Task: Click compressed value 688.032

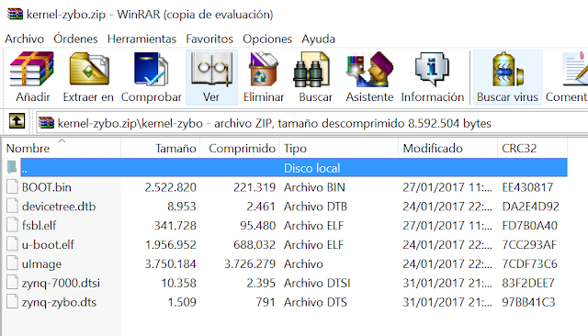Action: tap(254, 244)
